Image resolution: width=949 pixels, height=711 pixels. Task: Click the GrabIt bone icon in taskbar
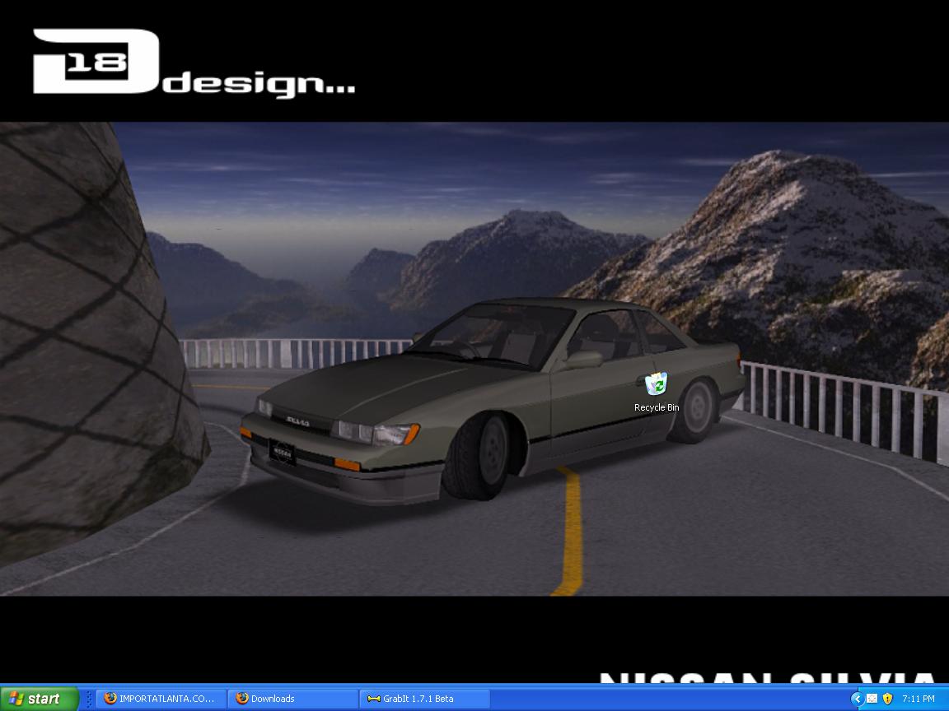coord(373,699)
